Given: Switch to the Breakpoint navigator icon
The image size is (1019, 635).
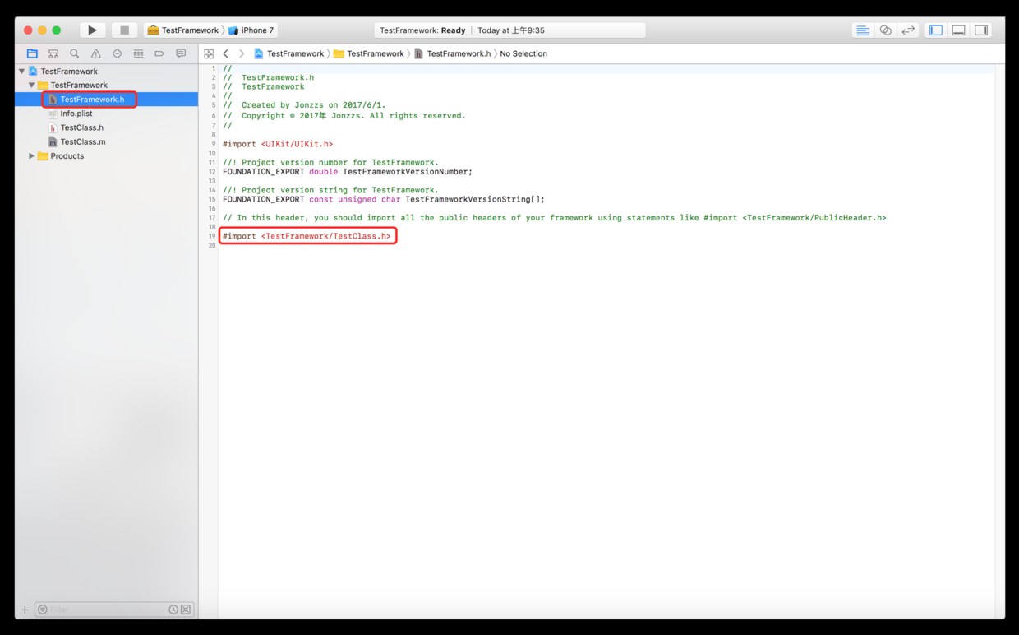Looking at the screenshot, I should click(x=159, y=53).
